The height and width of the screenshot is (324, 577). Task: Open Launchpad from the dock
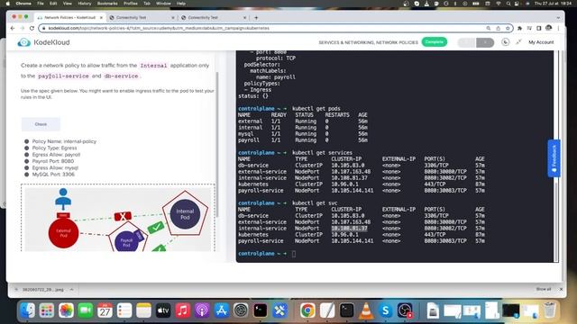(47, 310)
